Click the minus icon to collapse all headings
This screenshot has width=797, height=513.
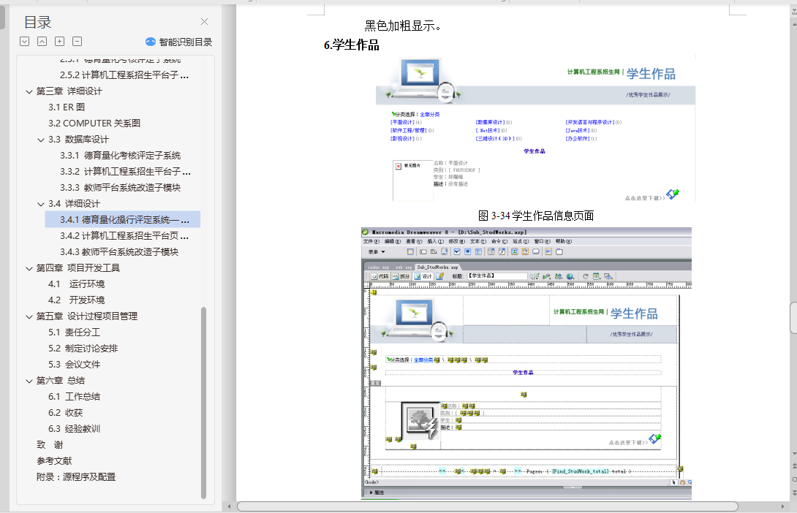pyautogui.click(x=78, y=42)
